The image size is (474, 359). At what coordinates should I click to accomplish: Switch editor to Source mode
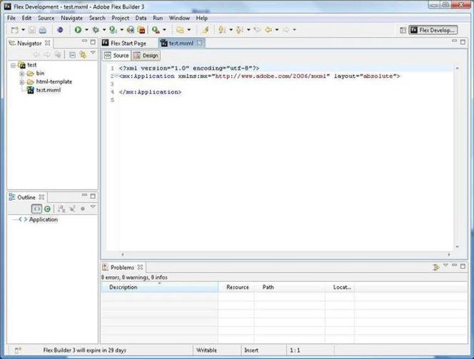point(116,56)
